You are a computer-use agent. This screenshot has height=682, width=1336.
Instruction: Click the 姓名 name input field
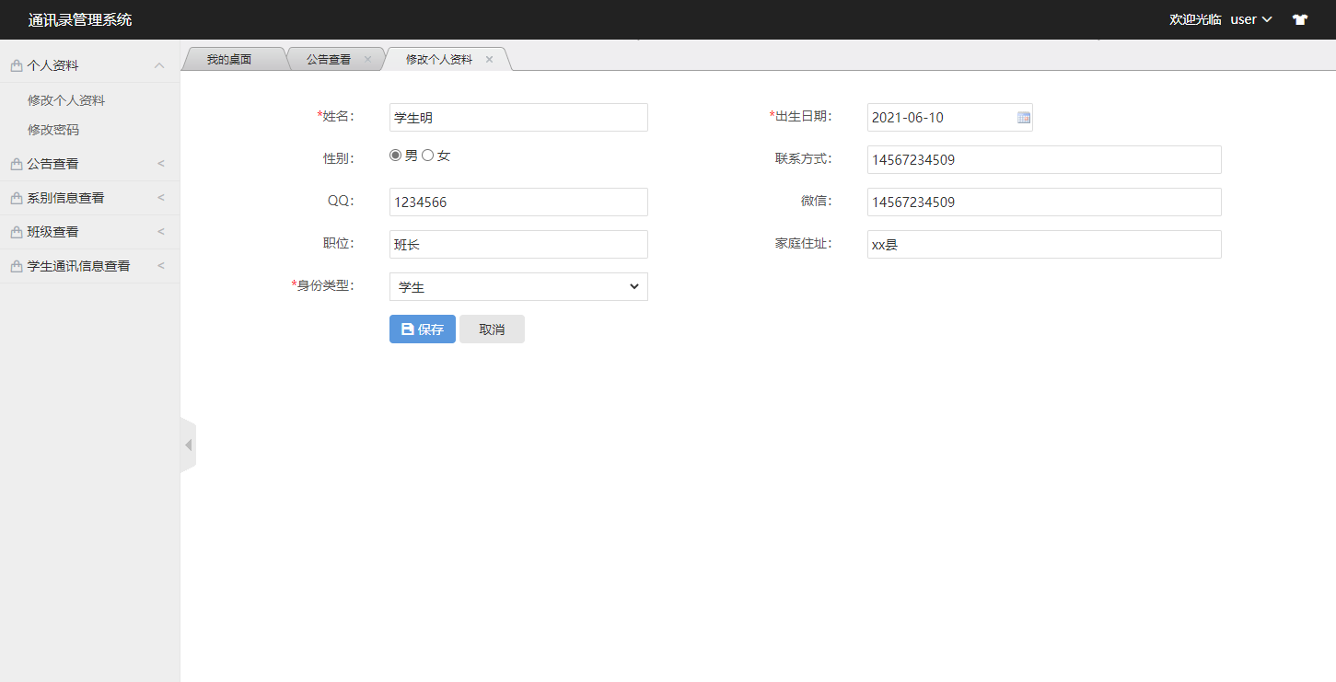click(517, 117)
